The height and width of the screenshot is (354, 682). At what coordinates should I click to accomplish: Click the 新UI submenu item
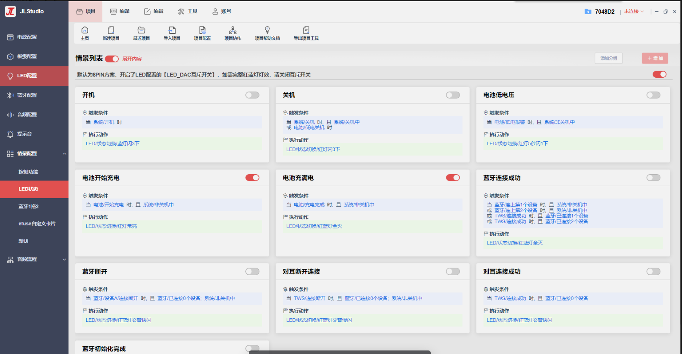point(34,241)
